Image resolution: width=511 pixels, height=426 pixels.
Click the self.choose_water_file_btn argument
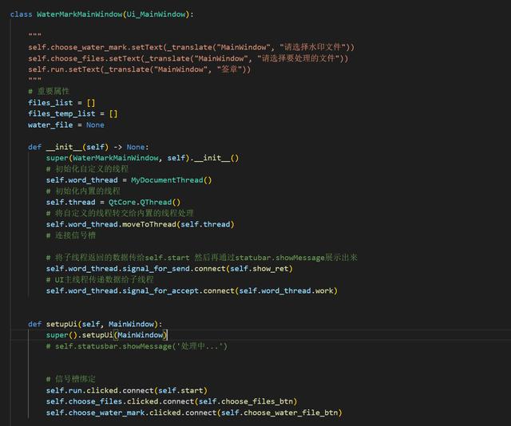click(281, 412)
